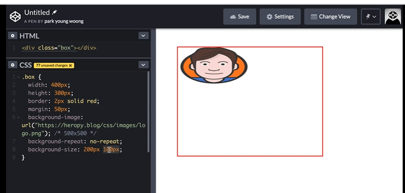Edit pen title with pencil icon
This screenshot has width=405, height=193.
[54, 12]
